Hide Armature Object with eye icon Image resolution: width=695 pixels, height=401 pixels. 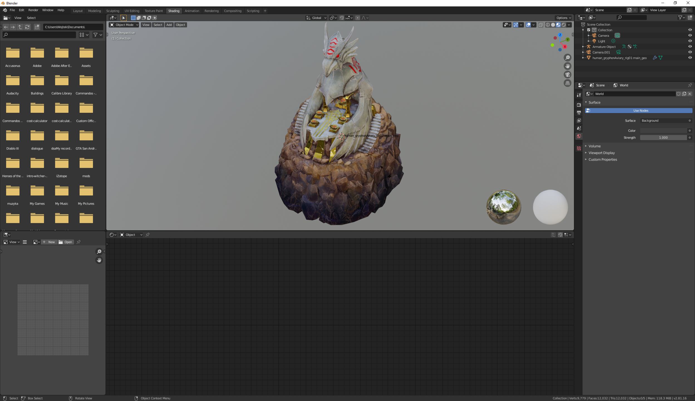[x=690, y=47]
